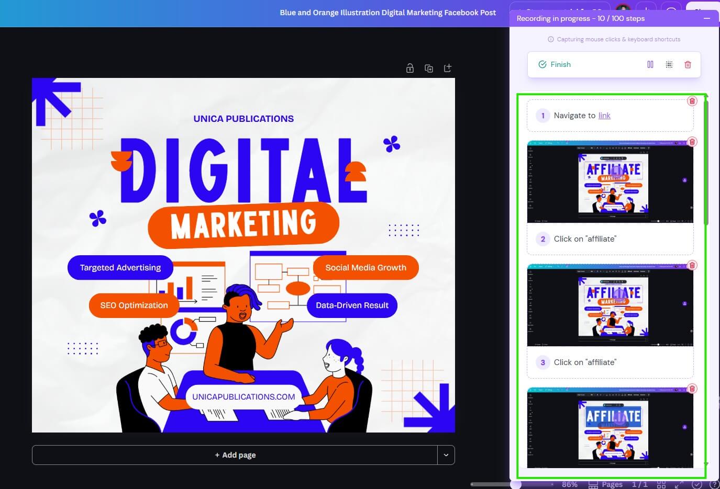Delete step 2 Click on affiliate
The image size is (720, 489).
(x=692, y=142)
